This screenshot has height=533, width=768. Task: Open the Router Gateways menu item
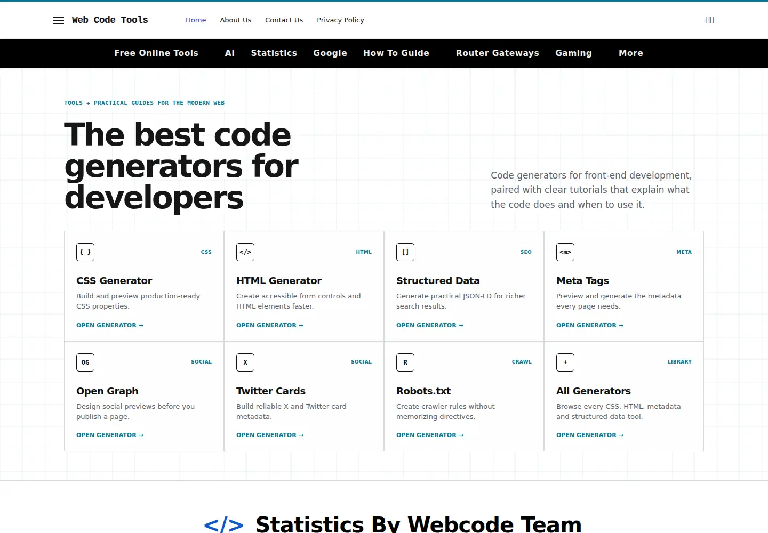[x=498, y=53]
